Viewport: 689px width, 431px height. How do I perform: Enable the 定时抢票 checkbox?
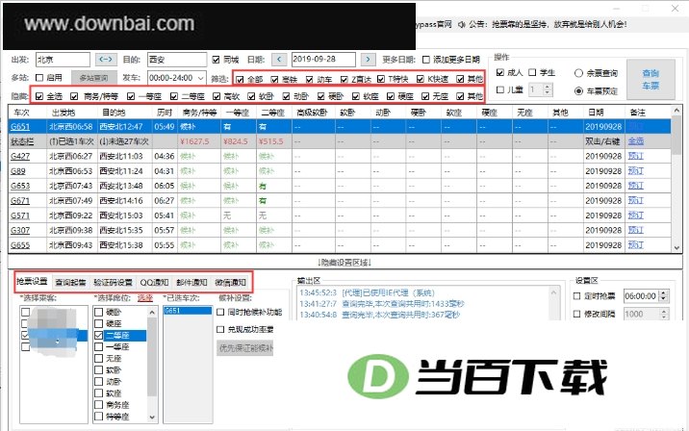click(x=577, y=296)
